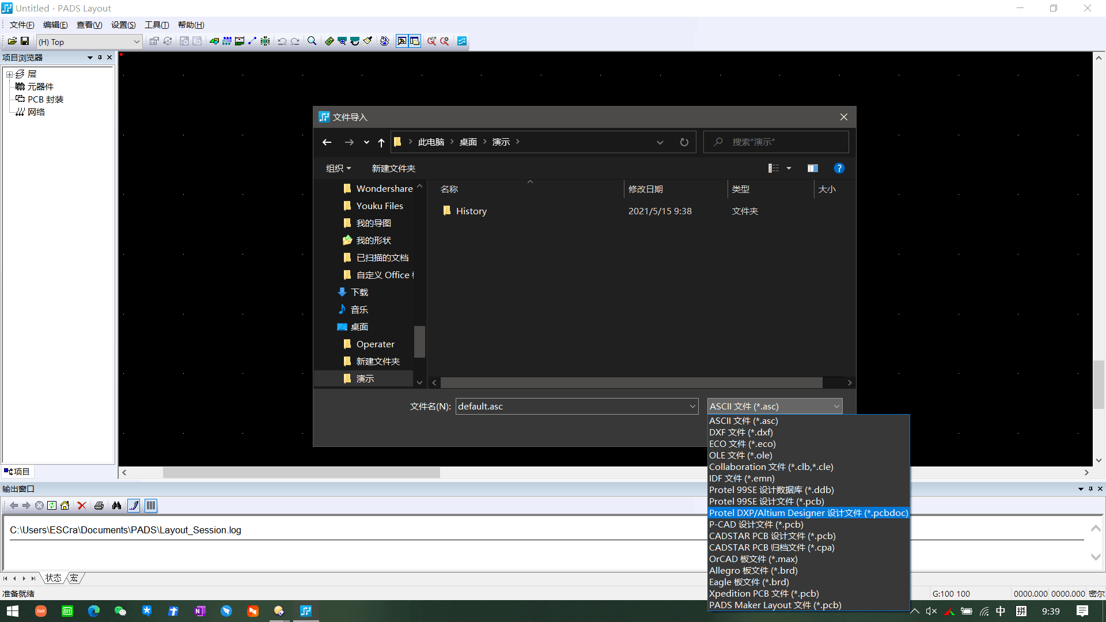This screenshot has height=622, width=1106.
Task: Click the binoculars find icon
Action: point(116,505)
